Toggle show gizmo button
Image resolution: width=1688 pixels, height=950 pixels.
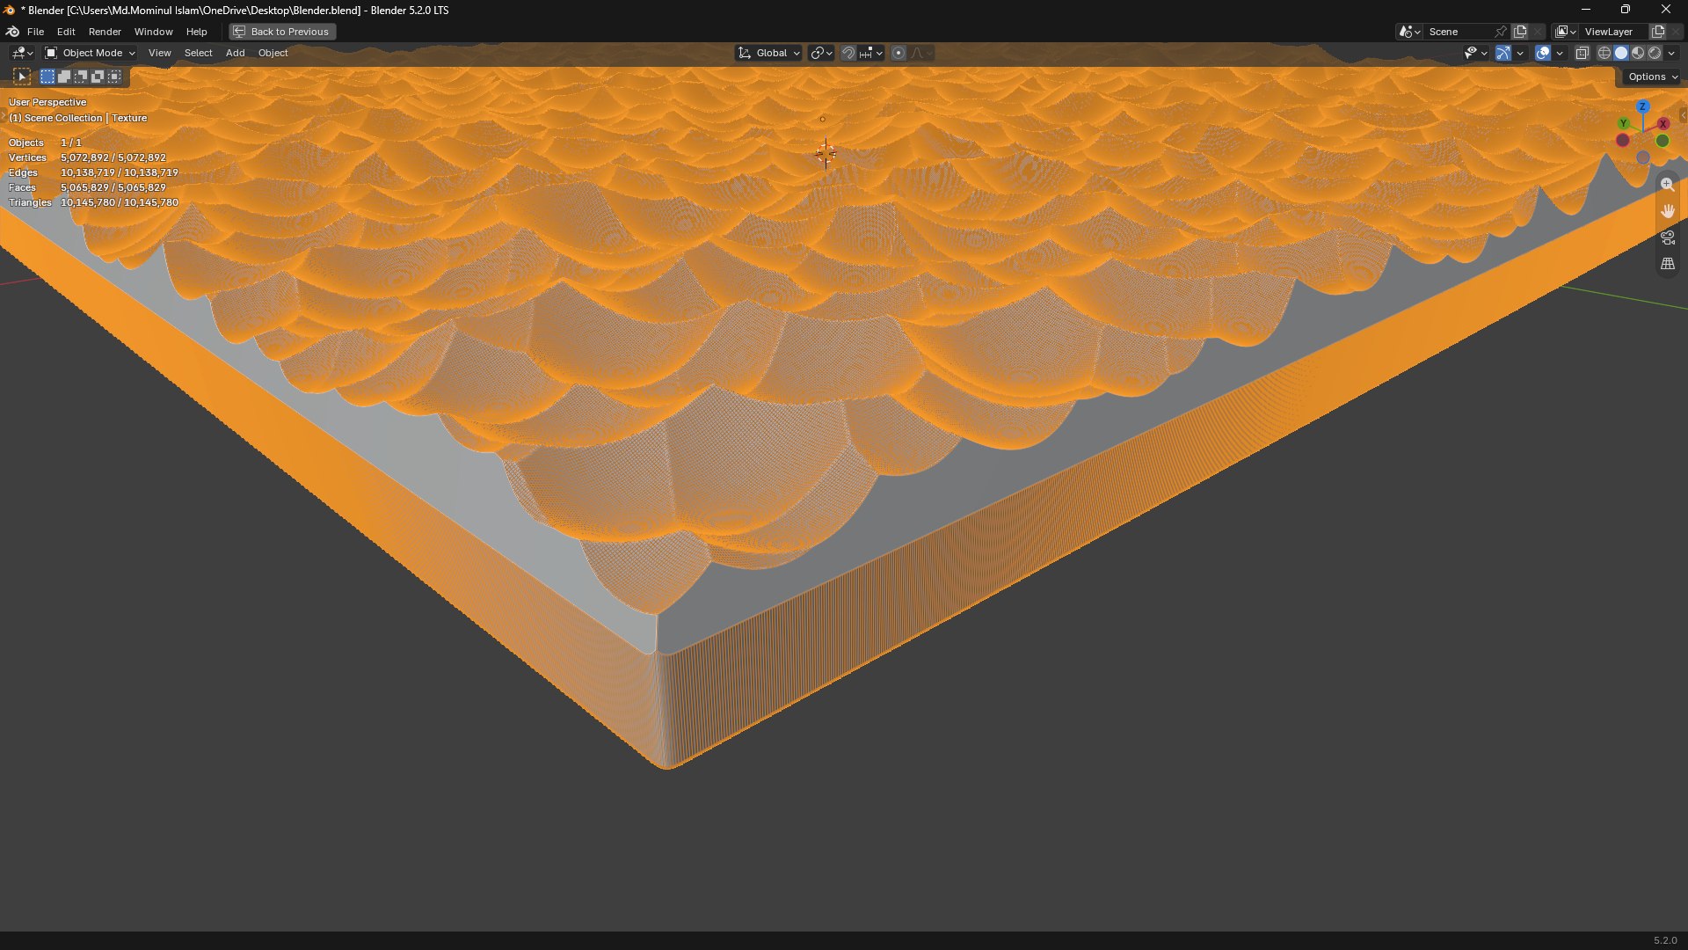[x=1503, y=53]
